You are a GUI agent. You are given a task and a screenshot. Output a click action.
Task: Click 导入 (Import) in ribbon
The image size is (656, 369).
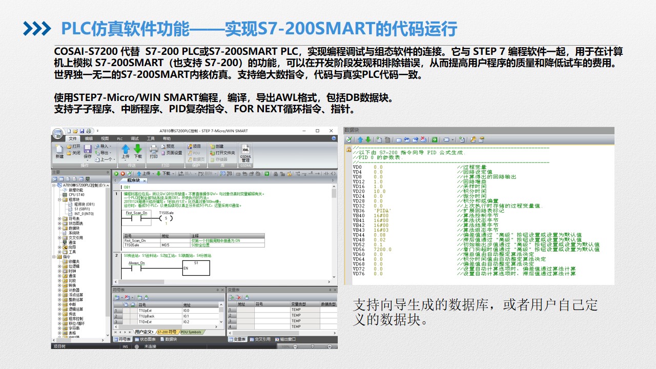point(103,147)
